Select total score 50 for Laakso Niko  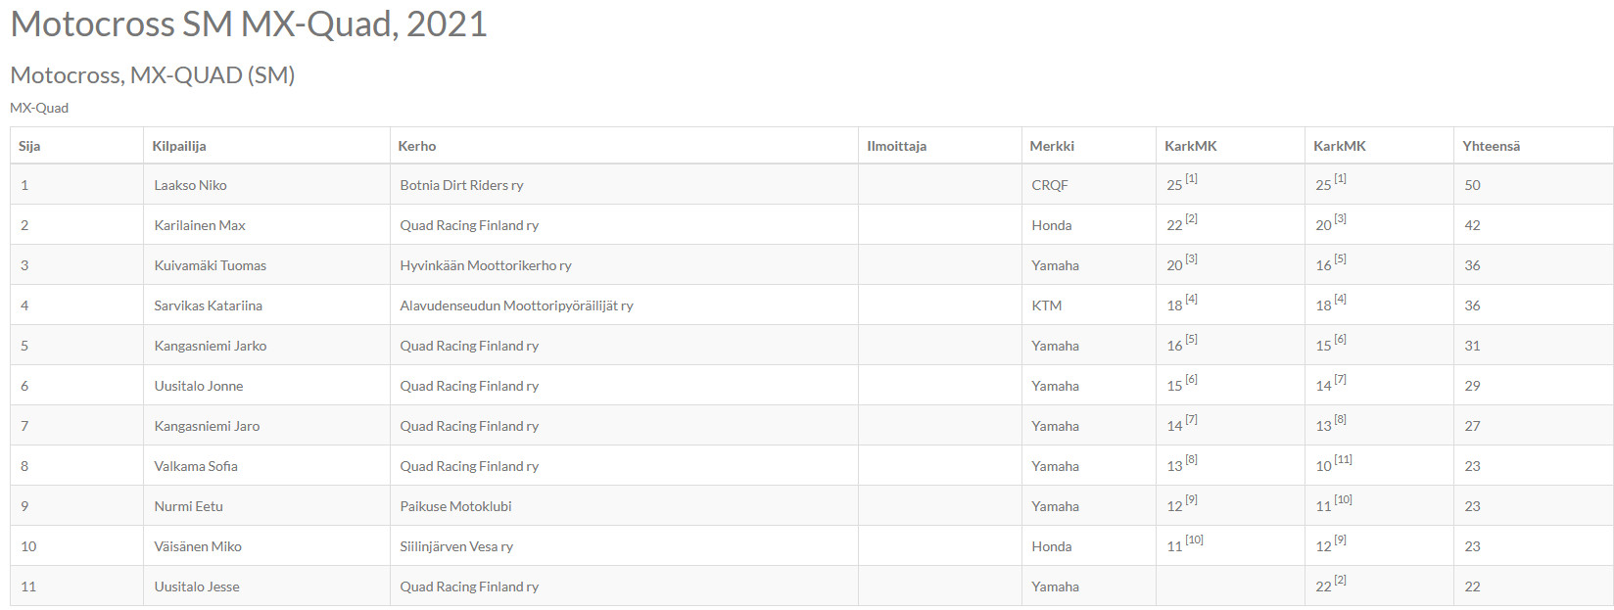point(1472,185)
